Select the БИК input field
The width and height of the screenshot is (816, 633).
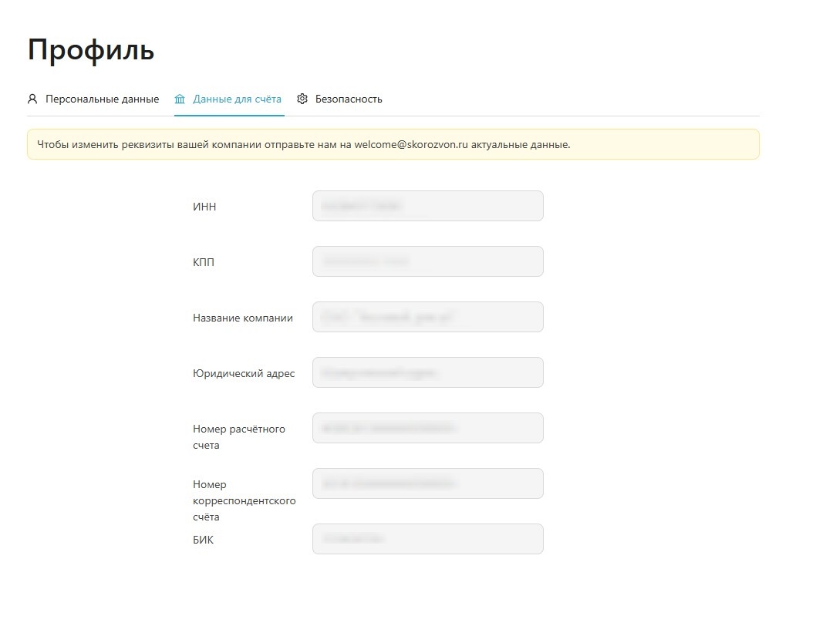pos(427,539)
